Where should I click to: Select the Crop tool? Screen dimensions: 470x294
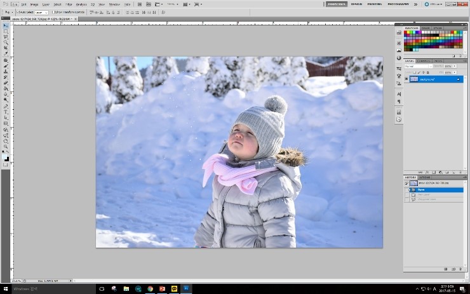pos(6,48)
